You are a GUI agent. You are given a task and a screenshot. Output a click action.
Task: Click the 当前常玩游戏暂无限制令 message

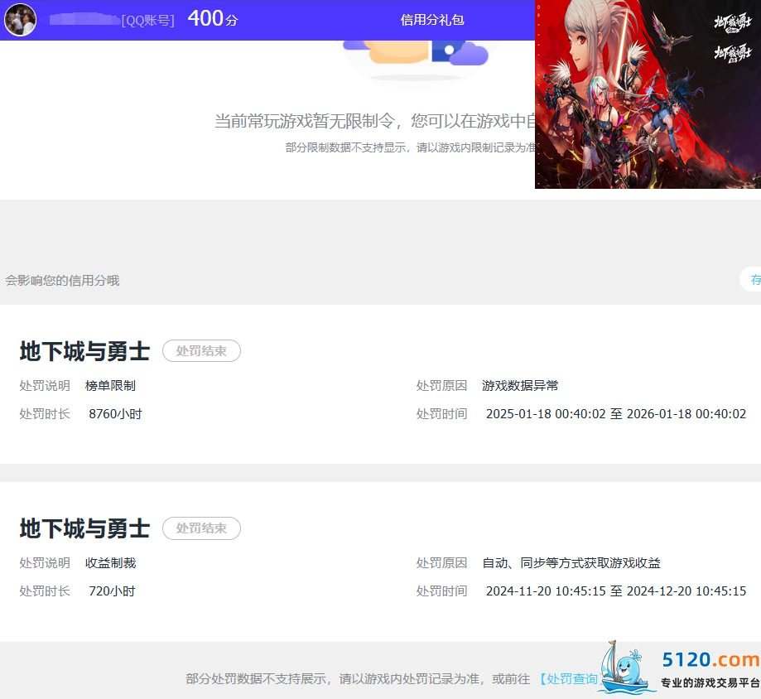point(374,120)
